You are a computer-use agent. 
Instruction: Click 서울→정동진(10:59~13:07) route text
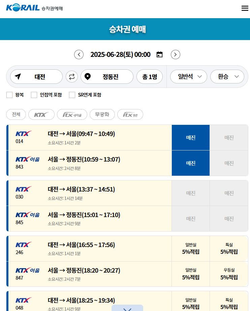(84, 159)
